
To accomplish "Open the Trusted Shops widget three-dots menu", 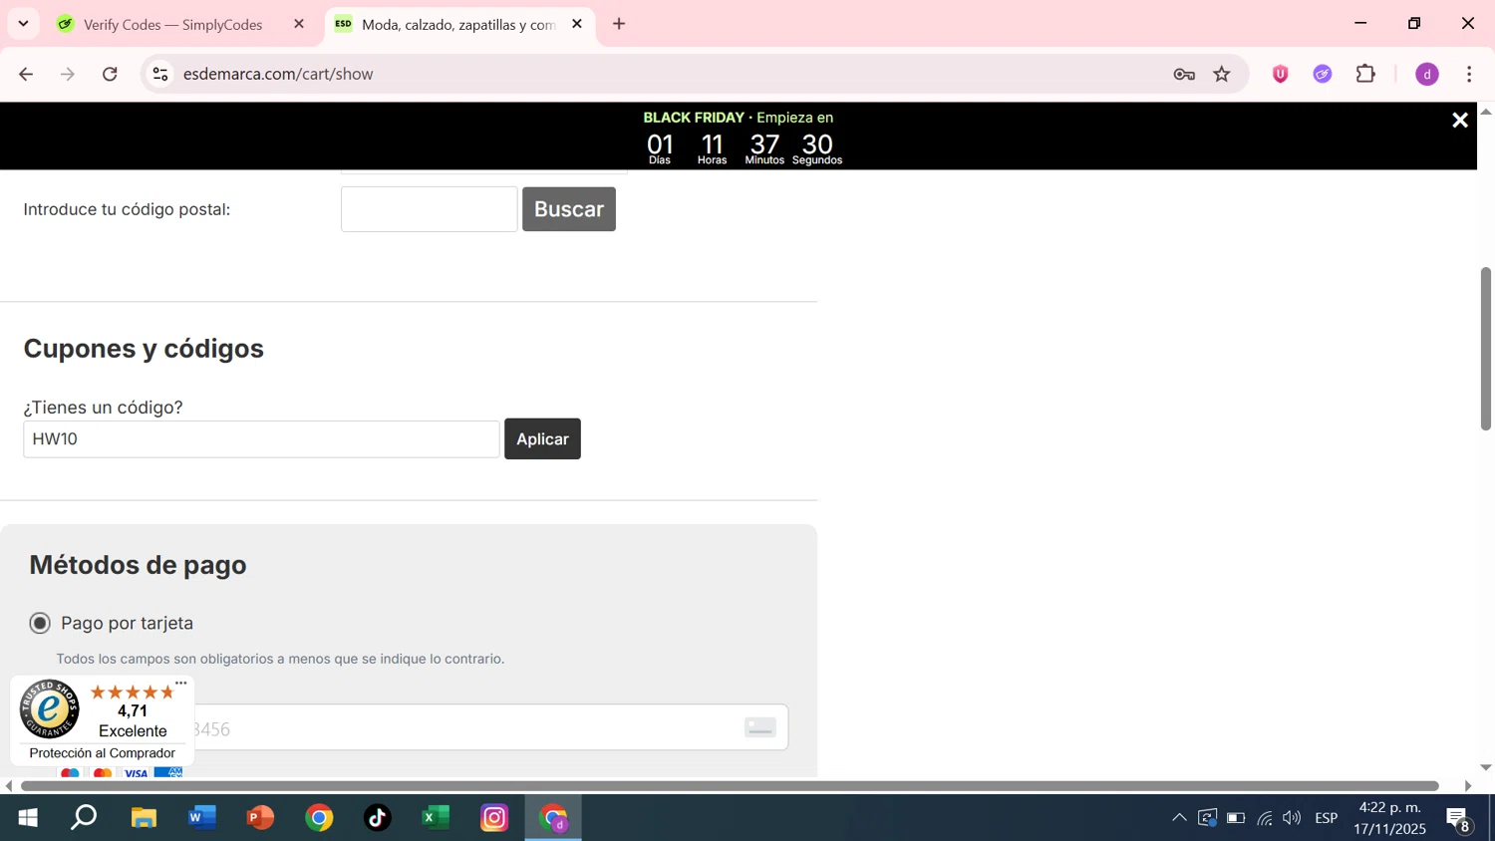I will pos(180,684).
